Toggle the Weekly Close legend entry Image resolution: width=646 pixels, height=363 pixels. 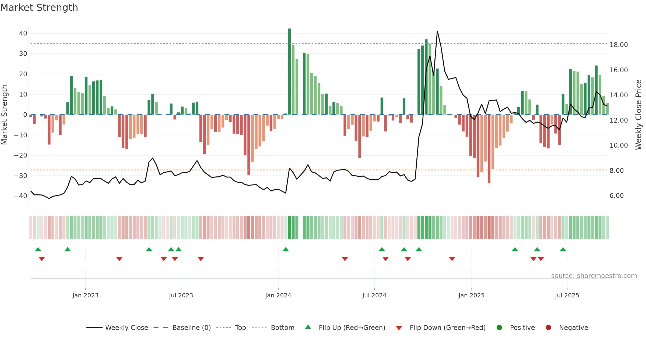click(x=117, y=328)
